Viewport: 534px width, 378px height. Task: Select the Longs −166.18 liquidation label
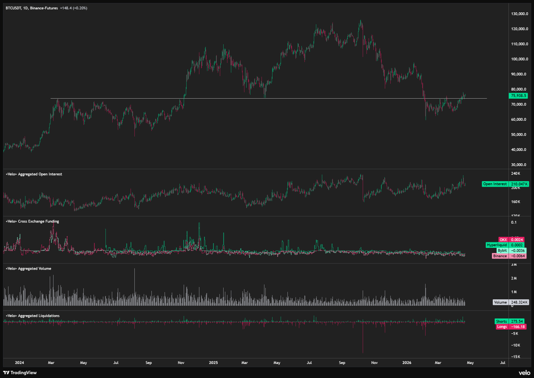click(x=510, y=327)
